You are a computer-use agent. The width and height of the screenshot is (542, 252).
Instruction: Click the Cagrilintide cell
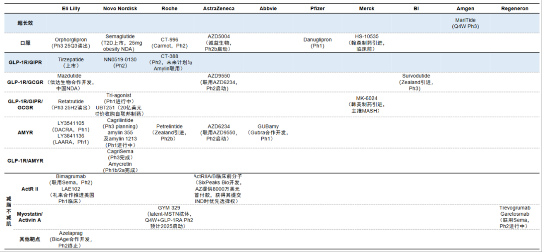tap(120, 133)
